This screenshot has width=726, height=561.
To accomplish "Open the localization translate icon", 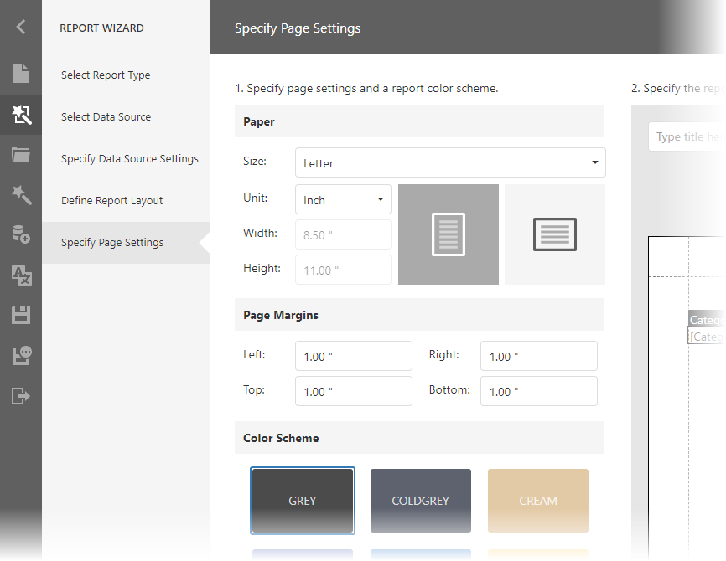I will [x=21, y=275].
